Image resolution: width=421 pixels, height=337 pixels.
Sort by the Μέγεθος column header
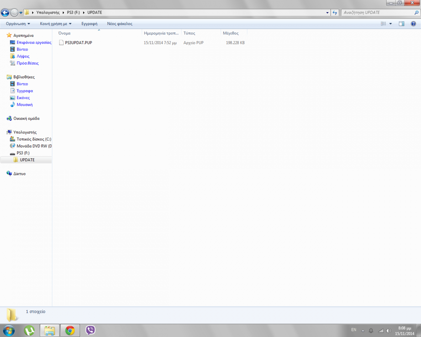point(234,33)
